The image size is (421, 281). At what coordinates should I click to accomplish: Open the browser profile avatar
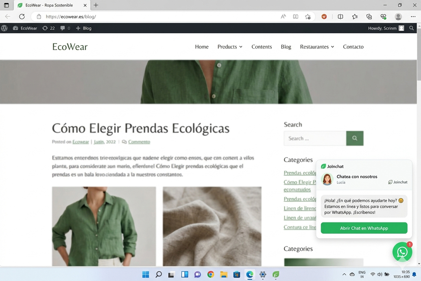tap(398, 17)
